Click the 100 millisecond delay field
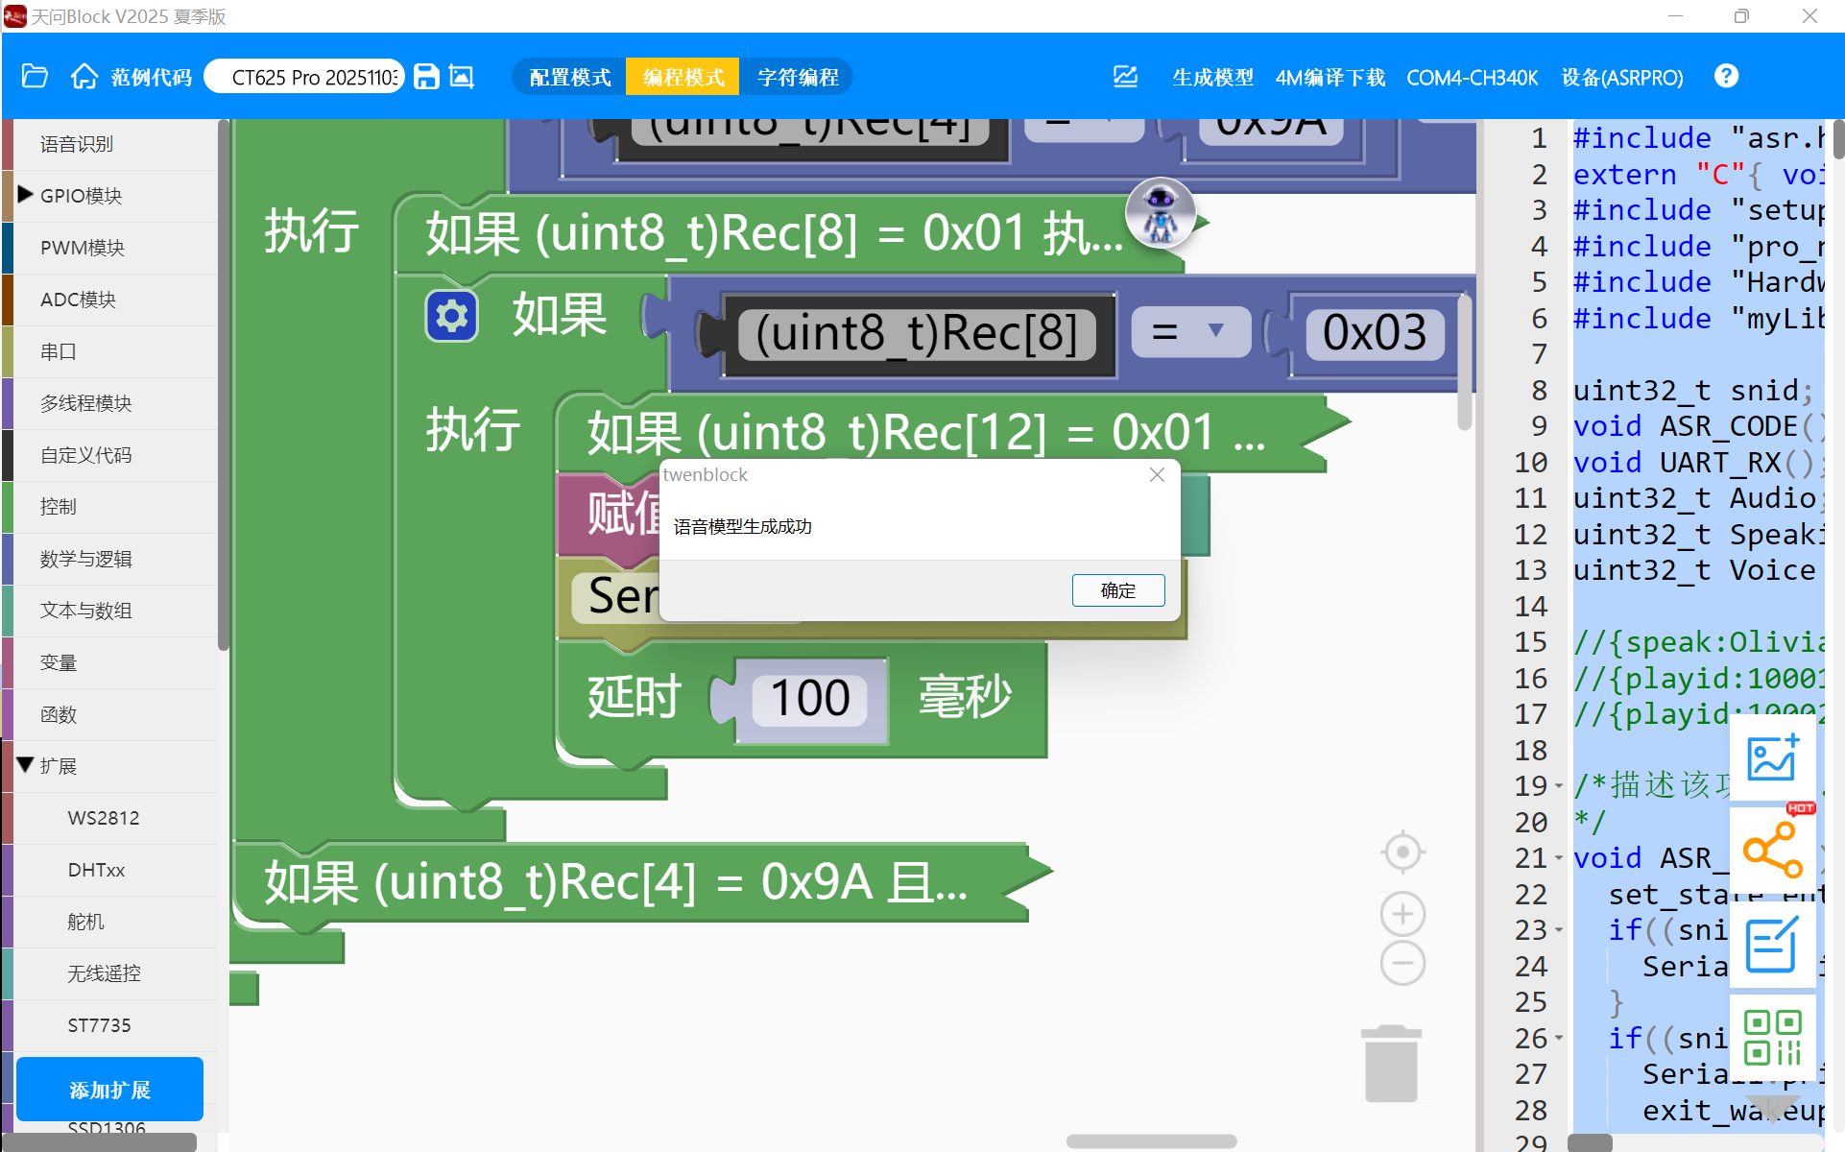 click(x=809, y=698)
